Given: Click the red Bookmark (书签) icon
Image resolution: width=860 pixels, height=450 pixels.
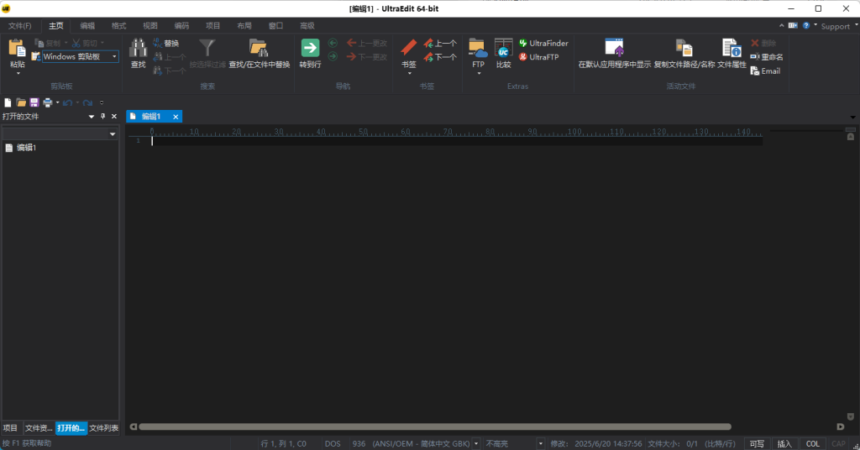Looking at the screenshot, I should pos(409,48).
